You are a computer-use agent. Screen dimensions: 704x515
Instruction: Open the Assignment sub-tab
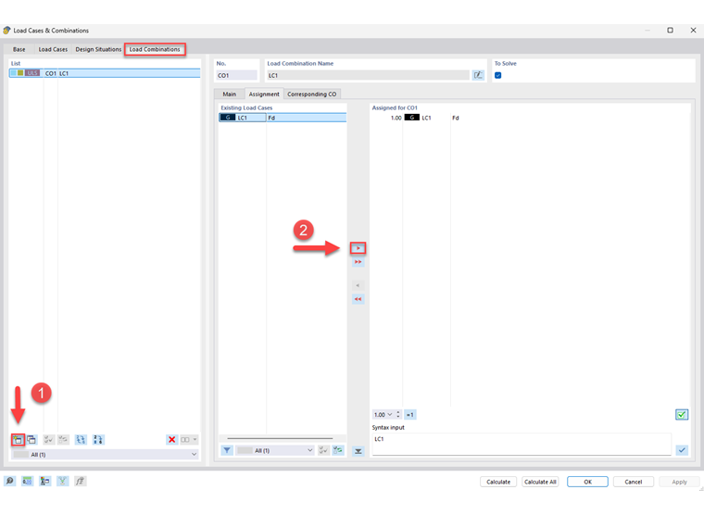pos(264,94)
